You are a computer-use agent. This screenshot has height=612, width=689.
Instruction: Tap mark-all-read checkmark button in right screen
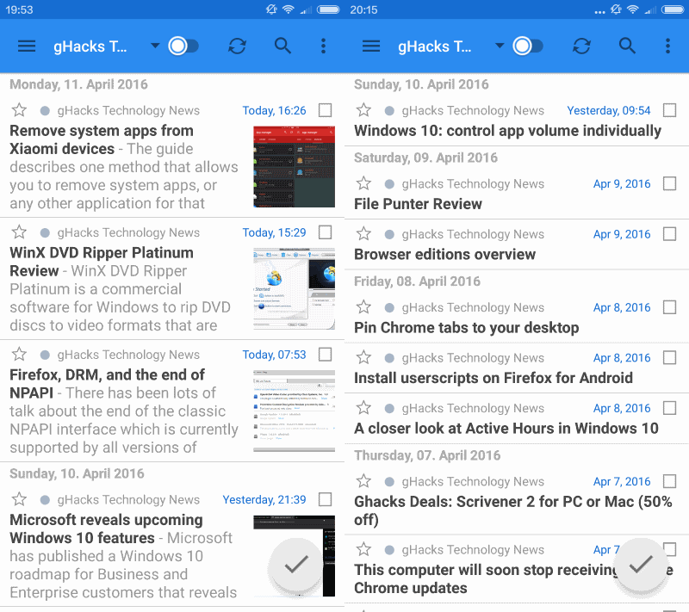(641, 565)
